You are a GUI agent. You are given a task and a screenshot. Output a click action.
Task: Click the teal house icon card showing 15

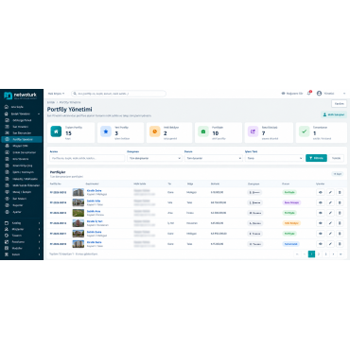71,132
